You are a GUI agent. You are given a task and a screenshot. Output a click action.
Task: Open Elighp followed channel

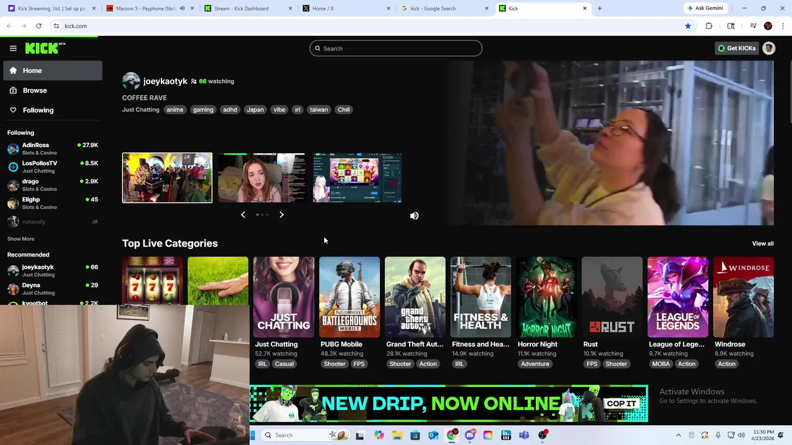point(53,203)
